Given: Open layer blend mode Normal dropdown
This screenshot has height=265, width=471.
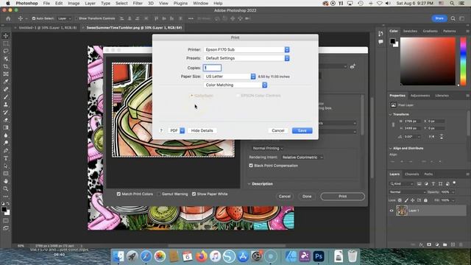Looking at the screenshot, I should (x=408, y=192).
